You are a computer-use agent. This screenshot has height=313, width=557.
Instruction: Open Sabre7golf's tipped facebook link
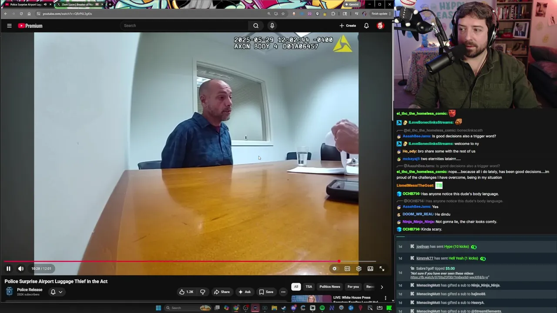(450, 277)
